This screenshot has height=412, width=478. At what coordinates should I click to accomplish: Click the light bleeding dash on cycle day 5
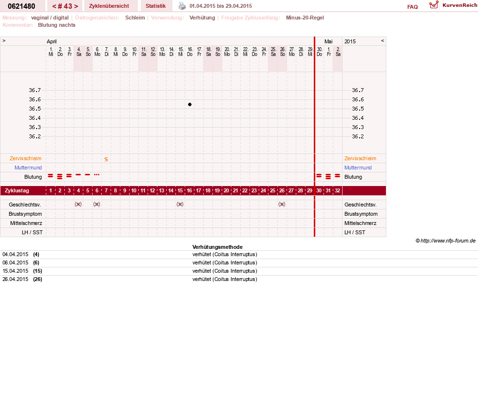88,175
